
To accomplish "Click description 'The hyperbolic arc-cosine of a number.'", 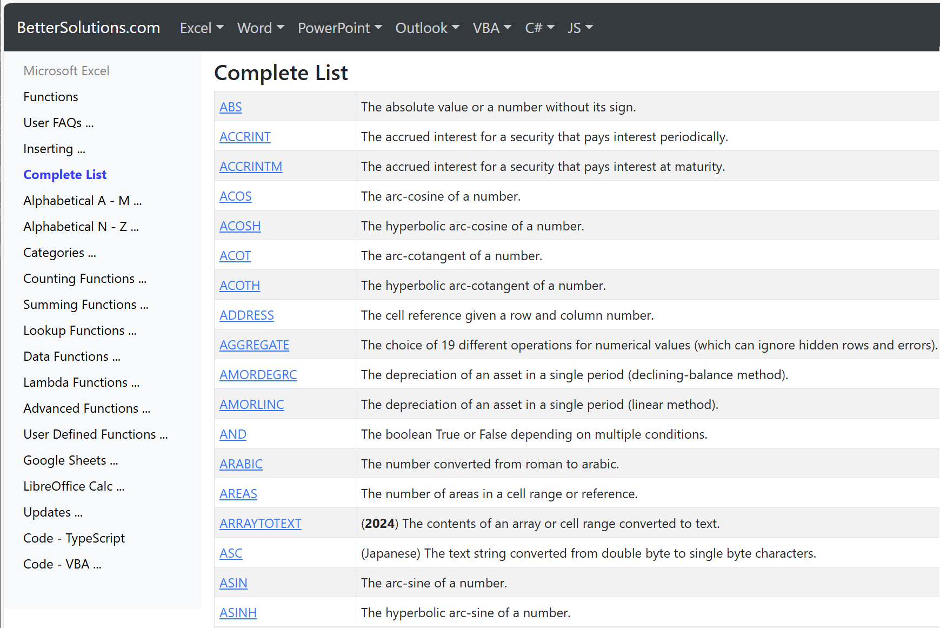I will coord(472,226).
